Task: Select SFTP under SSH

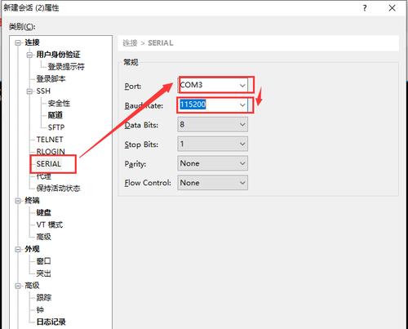Action: coord(56,127)
